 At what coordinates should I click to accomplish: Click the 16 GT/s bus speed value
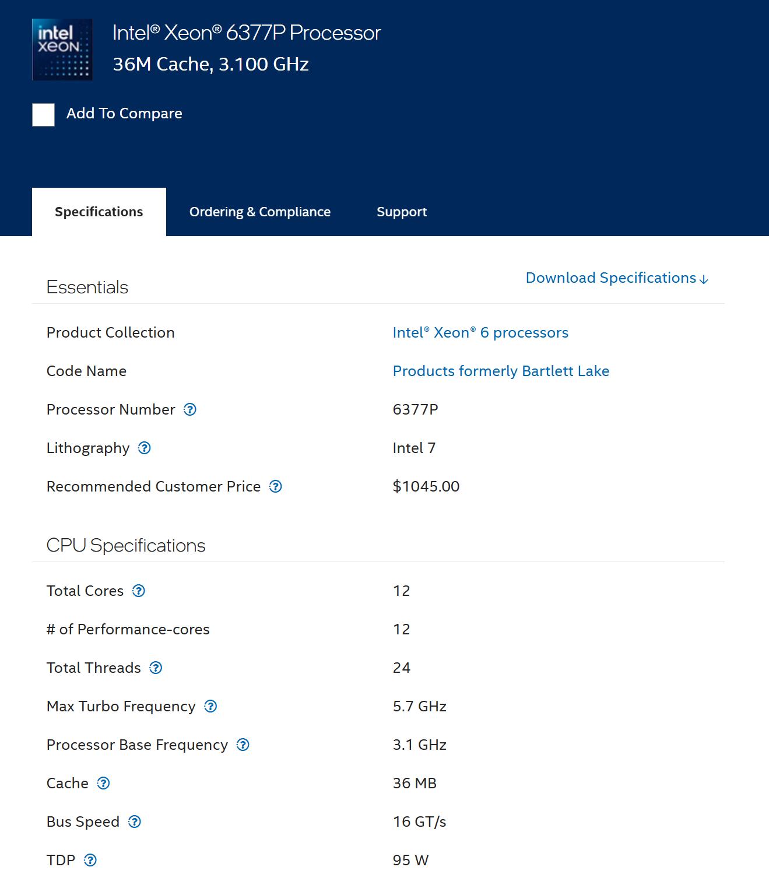point(419,822)
